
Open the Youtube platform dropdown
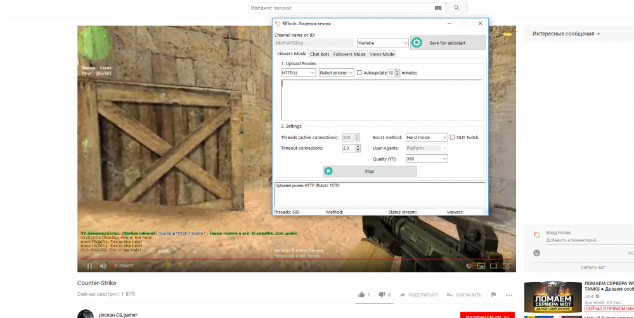(x=382, y=43)
